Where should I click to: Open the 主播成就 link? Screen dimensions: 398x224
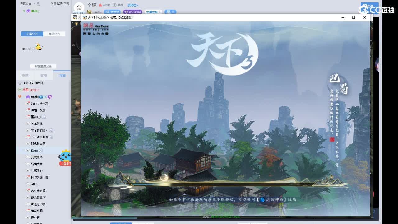154,12
